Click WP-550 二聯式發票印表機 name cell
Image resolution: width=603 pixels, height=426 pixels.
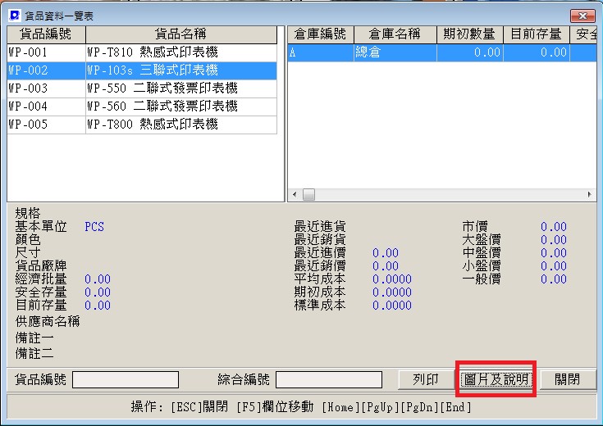tap(181, 88)
